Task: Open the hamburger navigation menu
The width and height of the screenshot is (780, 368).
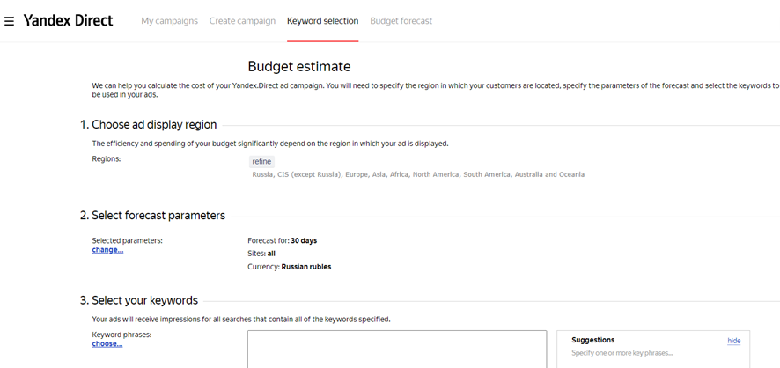Action: click(10, 21)
